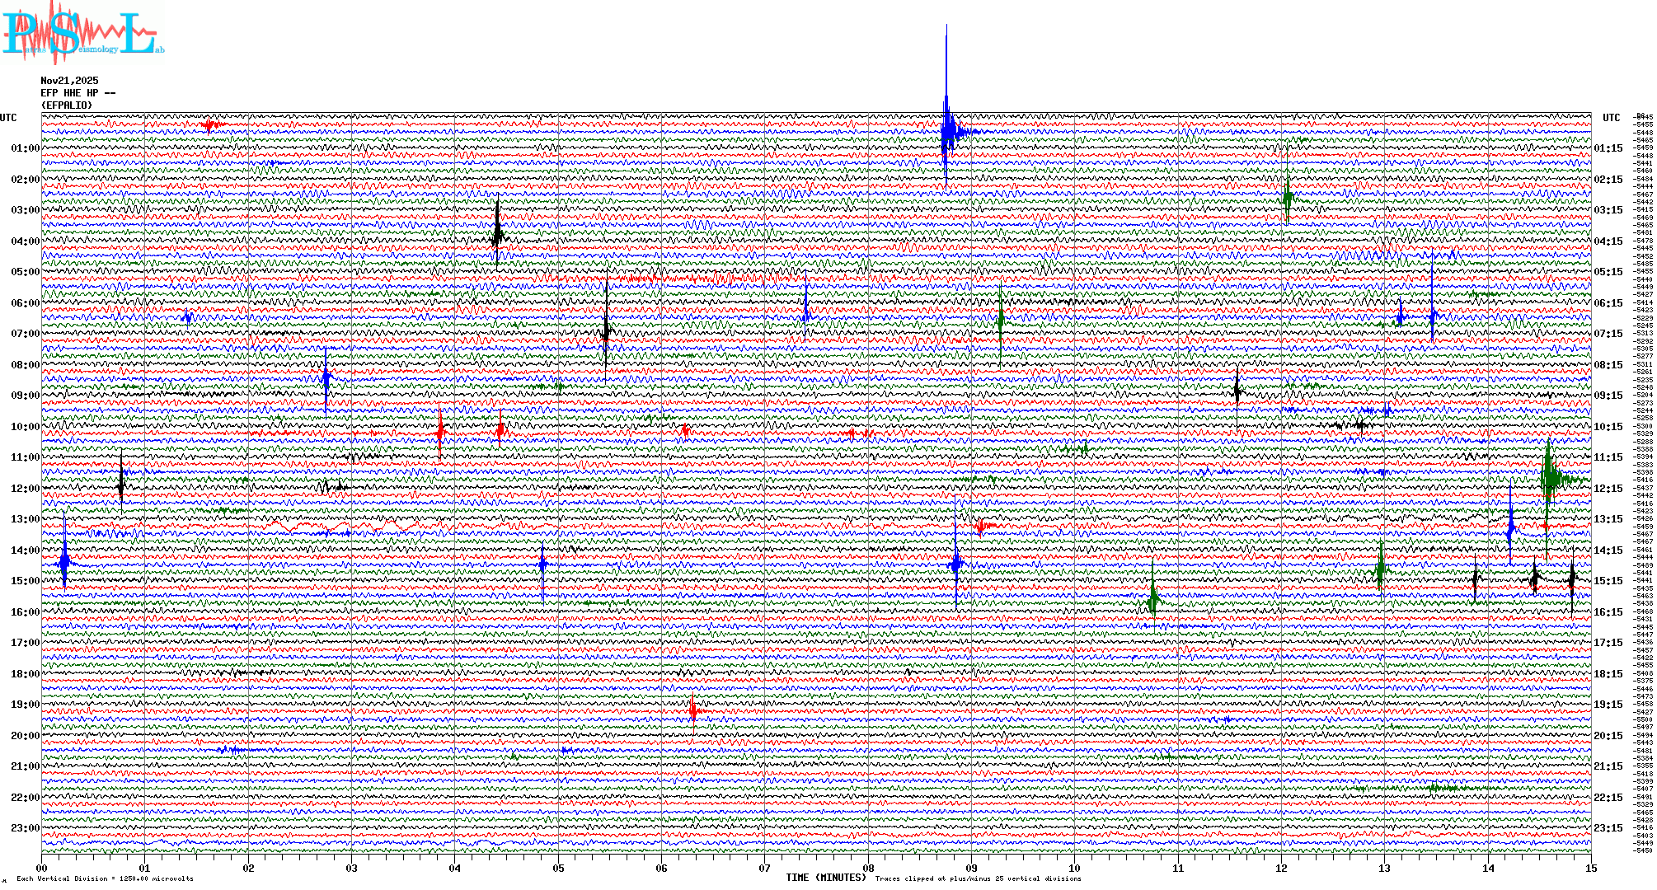The width and height of the screenshot is (1657, 890).
Task: Click the left UTC axis header
Action: (x=8, y=118)
